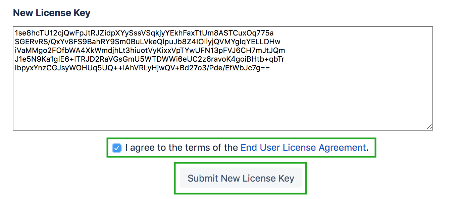Submit the new license key
Image resolution: width=457 pixels, height=199 pixels.
pyautogui.click(x=241, y=178)
